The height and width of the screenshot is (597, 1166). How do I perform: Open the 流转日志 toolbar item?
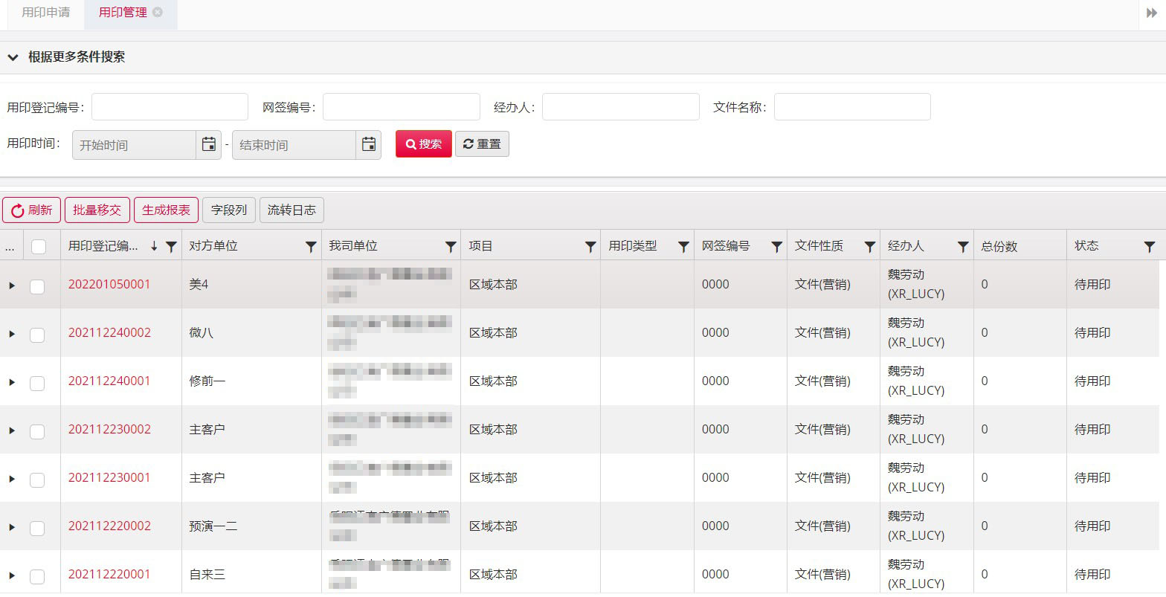click(291, 210)
